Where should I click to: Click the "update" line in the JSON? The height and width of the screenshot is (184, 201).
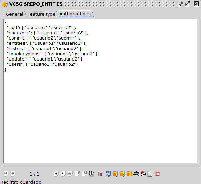(45, 59)
